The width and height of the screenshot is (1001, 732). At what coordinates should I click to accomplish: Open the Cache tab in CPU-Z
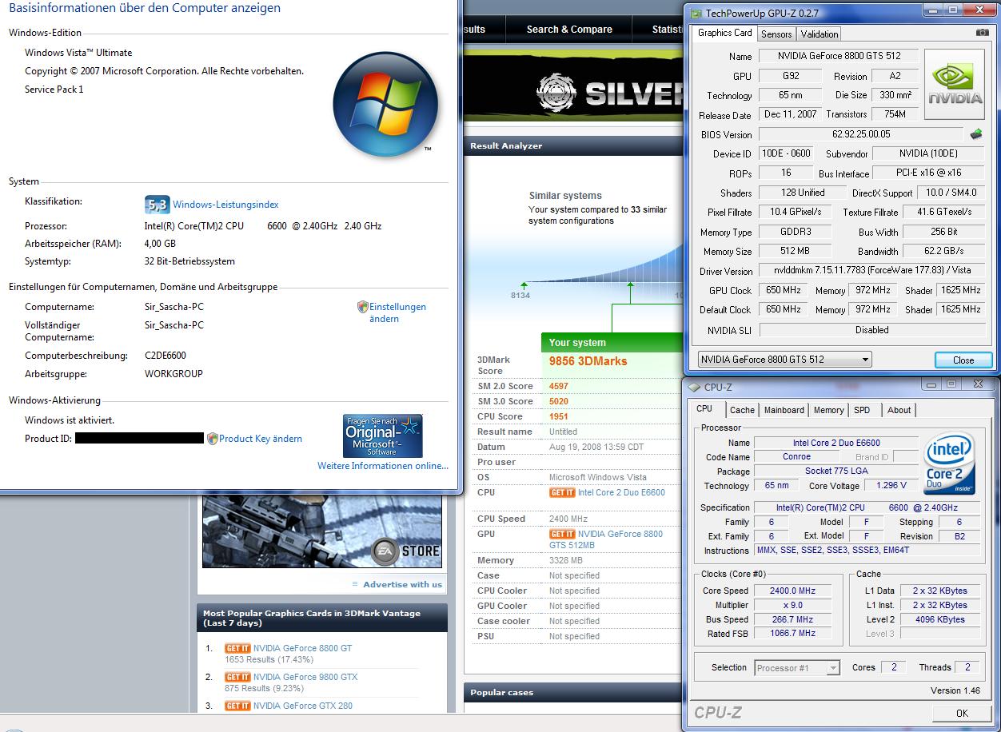pyautogui.click(x=742, y=410)
